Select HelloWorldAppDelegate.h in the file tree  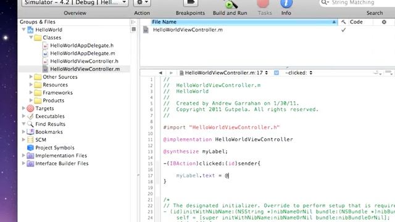tap(82, 46)
